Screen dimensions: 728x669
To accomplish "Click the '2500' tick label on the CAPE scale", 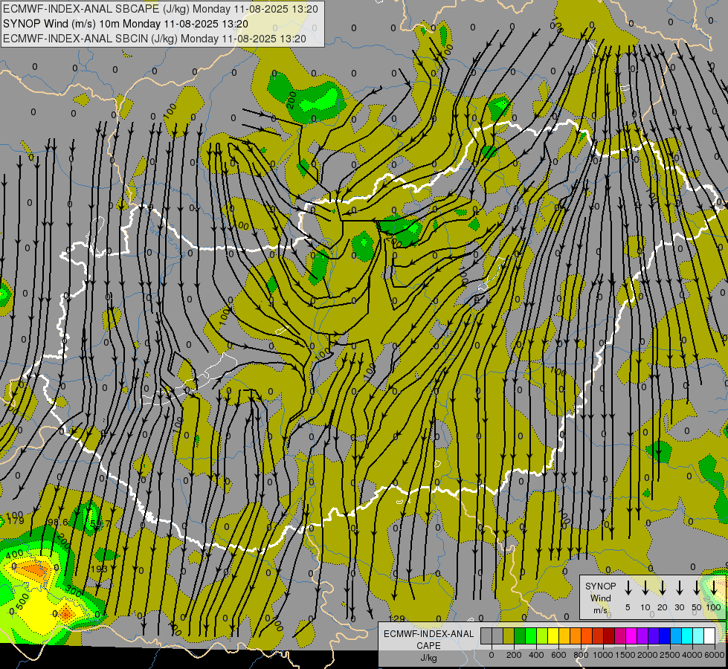I will 670,655.
